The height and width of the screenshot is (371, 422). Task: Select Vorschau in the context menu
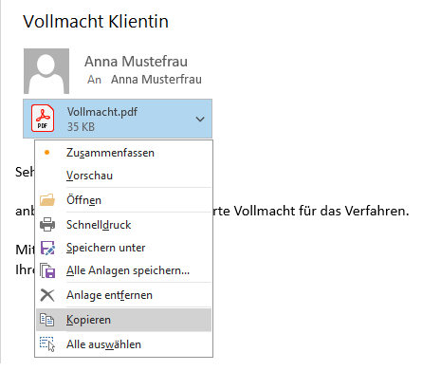pyautogui.click(x=124, y=176)
